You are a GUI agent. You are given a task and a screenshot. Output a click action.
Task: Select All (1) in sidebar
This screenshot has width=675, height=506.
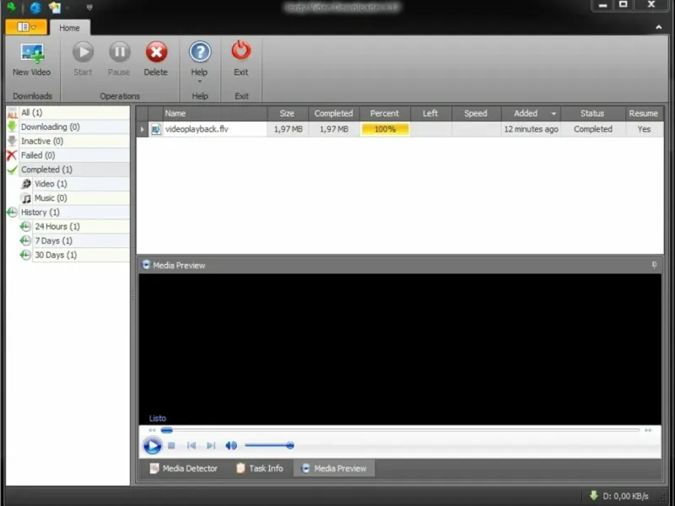click(x=68, y=113)
